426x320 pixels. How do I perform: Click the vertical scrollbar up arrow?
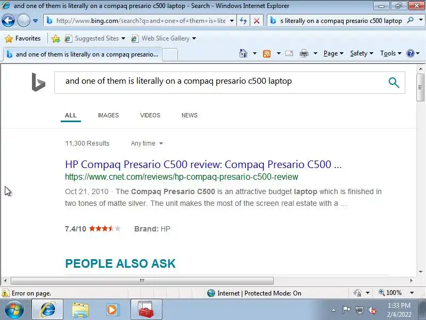pyautogui.click(x=421, y=69)
